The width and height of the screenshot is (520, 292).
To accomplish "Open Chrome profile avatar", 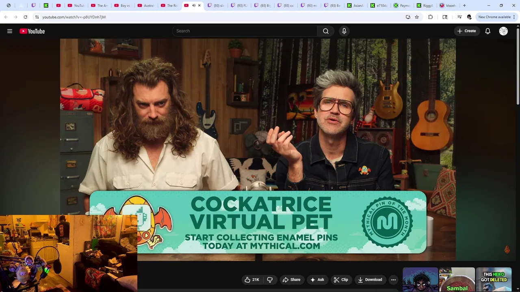I will (469, 17).
